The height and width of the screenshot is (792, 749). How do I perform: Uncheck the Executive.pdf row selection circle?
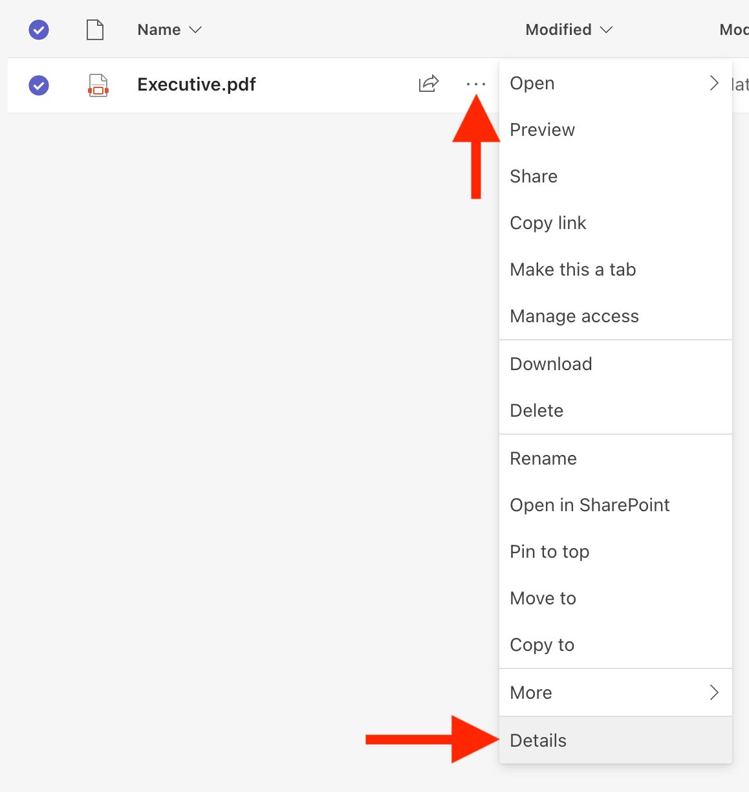pyautogui.click(x=39, y=85)
